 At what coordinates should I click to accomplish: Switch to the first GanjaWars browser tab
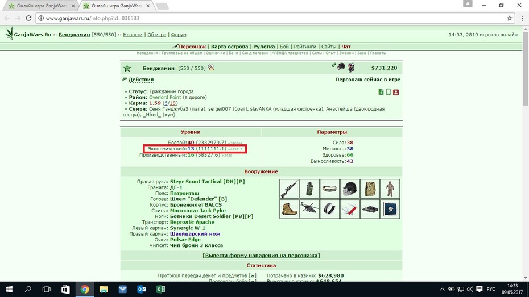click(x=41, y=6)
